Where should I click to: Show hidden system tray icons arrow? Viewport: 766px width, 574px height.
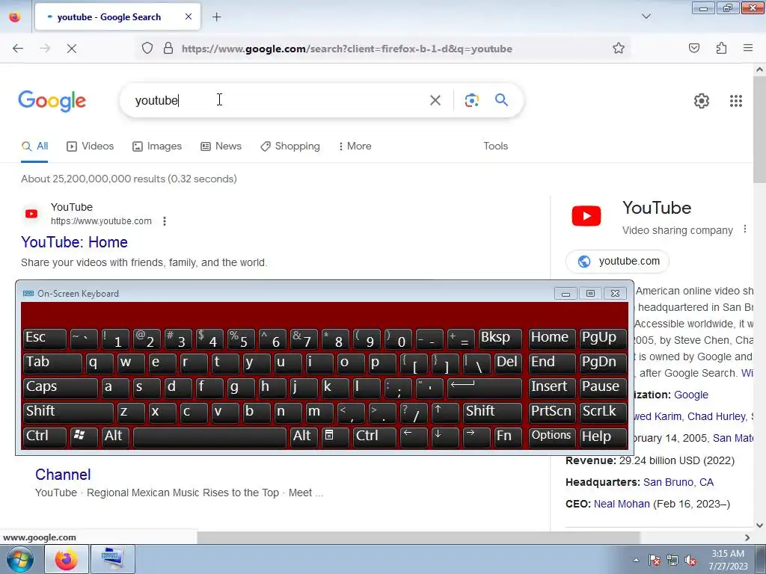[x=636, y=560]
